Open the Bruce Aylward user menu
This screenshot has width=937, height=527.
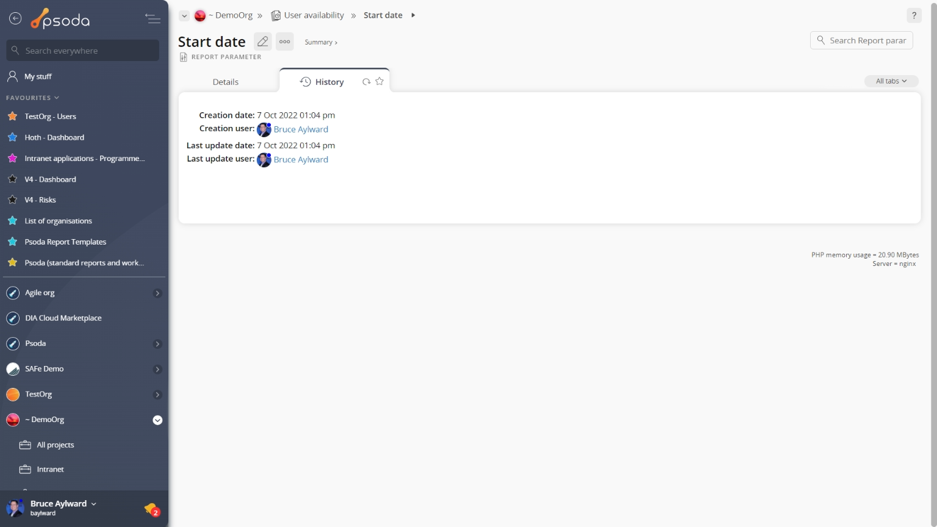(63, 504)
